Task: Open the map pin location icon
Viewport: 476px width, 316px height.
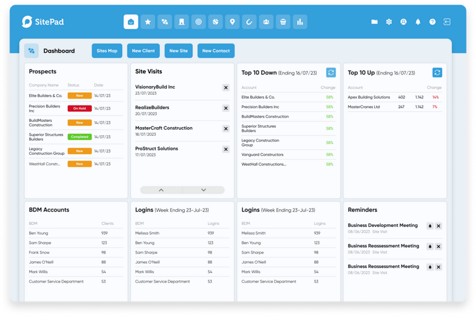Action: 233,22
